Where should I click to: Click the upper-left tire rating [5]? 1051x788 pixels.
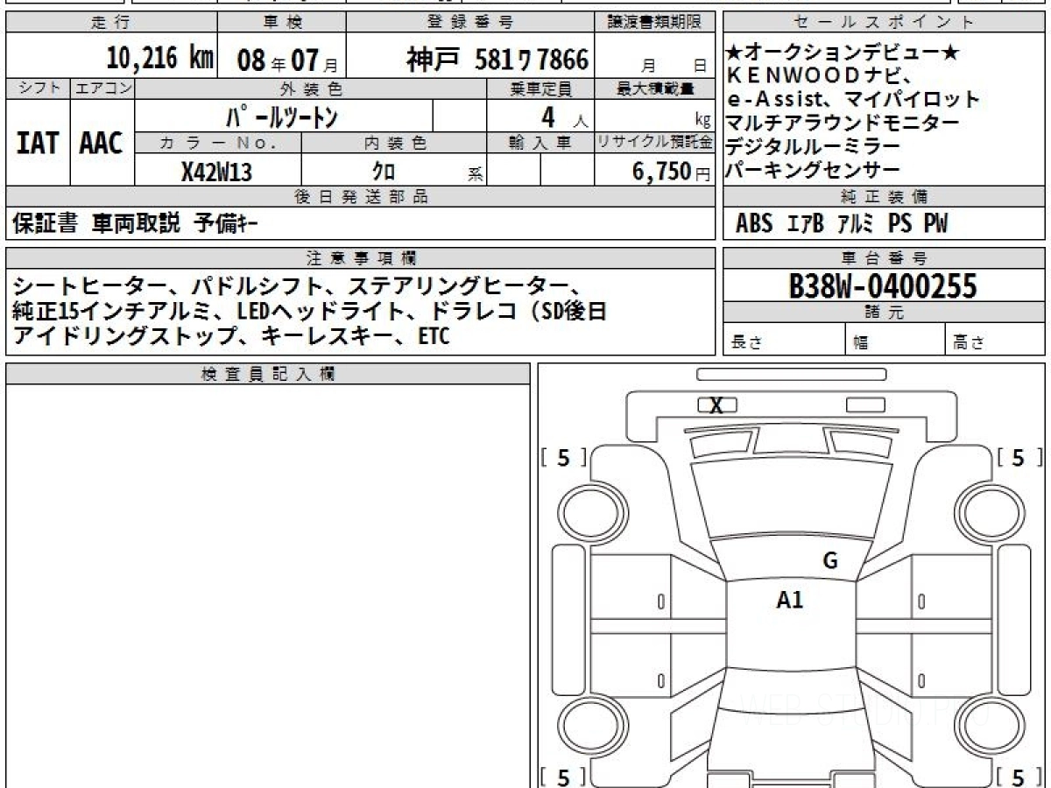tap(563, 457)
